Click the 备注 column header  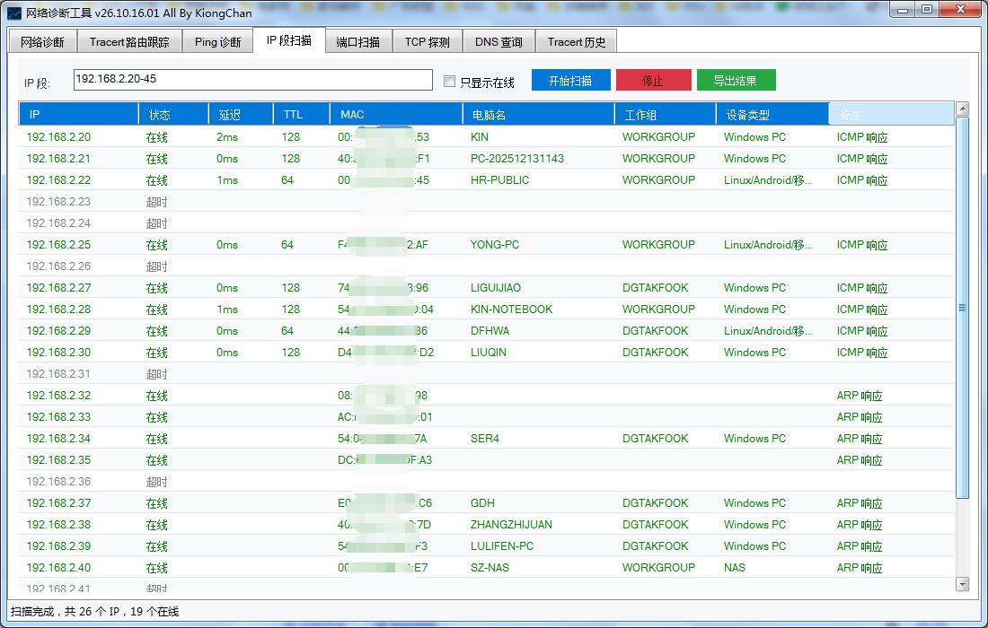click(x=891, y=115)
